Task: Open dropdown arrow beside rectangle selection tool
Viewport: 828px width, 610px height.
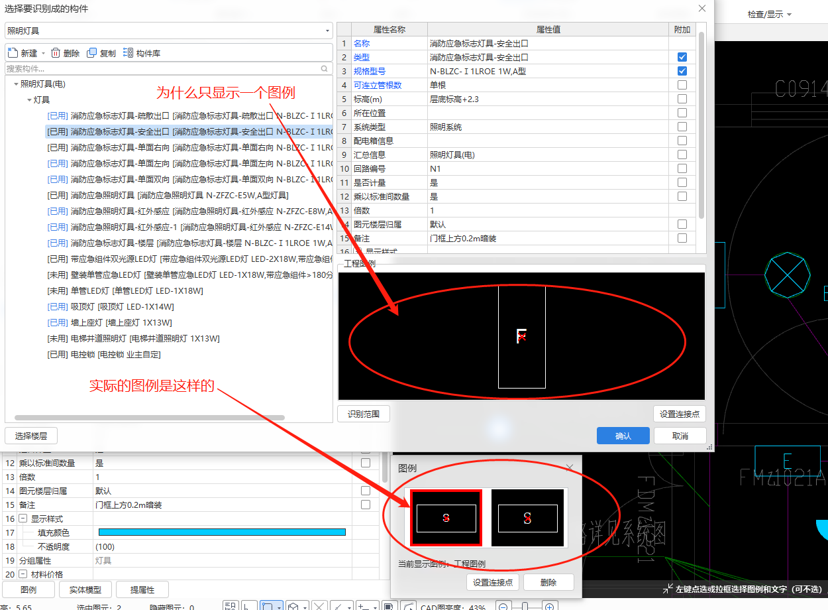Action: [x=278, y=607]
